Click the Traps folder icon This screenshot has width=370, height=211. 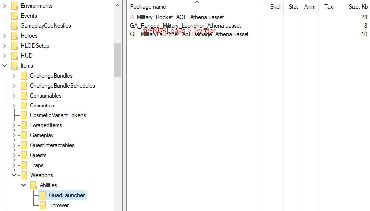(24, 165)
